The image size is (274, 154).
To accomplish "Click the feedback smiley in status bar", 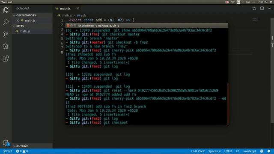I will click(x=262, y=151).
